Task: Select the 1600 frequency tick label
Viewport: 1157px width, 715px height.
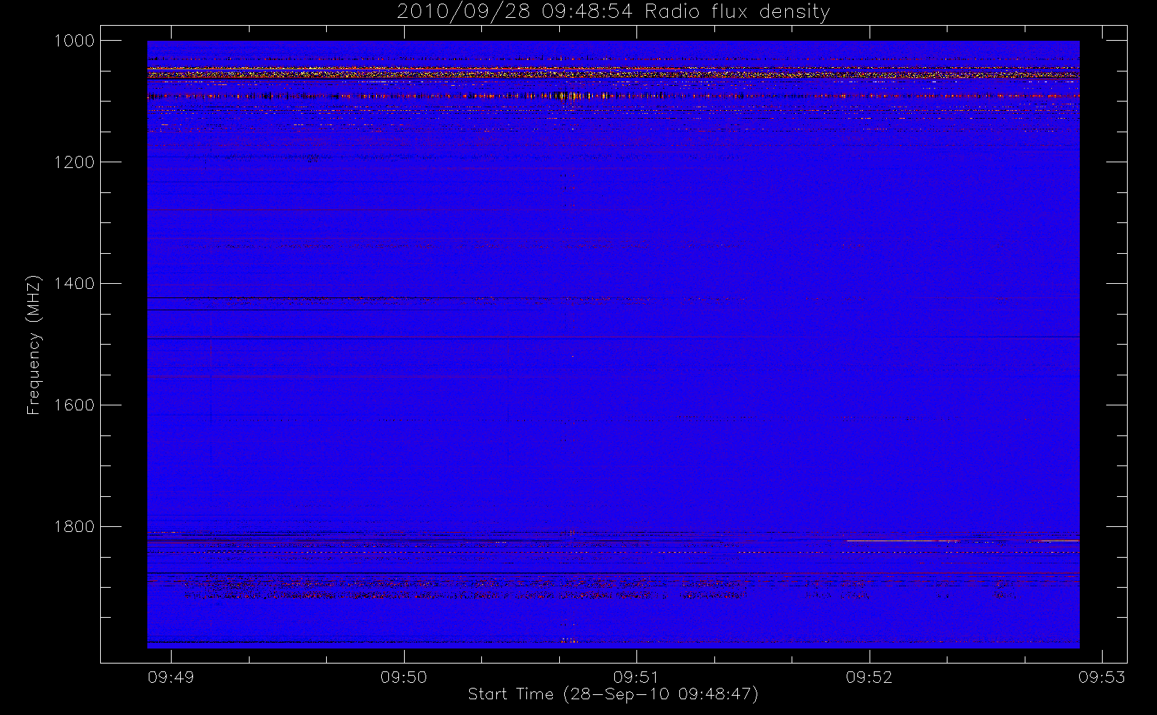Action: click(x=74, y=405)
